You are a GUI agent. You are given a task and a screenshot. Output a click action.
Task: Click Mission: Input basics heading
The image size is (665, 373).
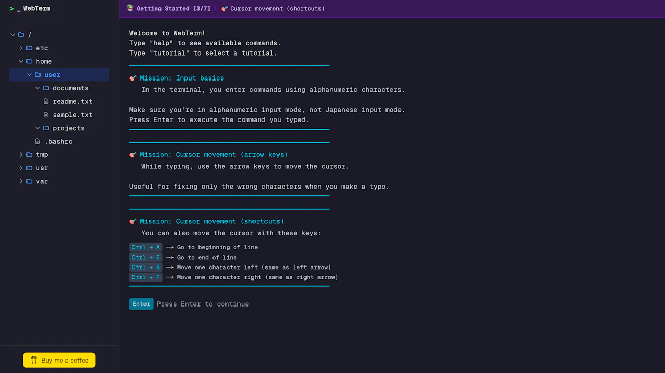click(x=182, y=78)
